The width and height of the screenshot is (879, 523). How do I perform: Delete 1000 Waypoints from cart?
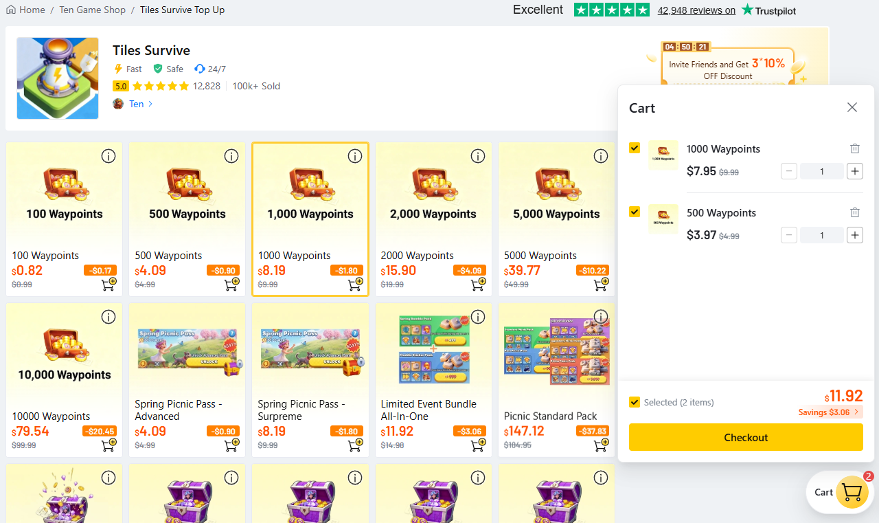click(x=854, y=148)
